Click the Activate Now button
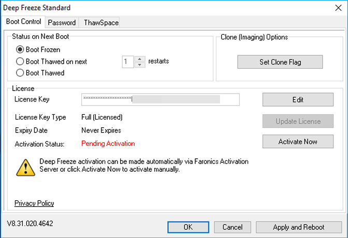Viewport: 348px width, 238px height. coord(298,141)
